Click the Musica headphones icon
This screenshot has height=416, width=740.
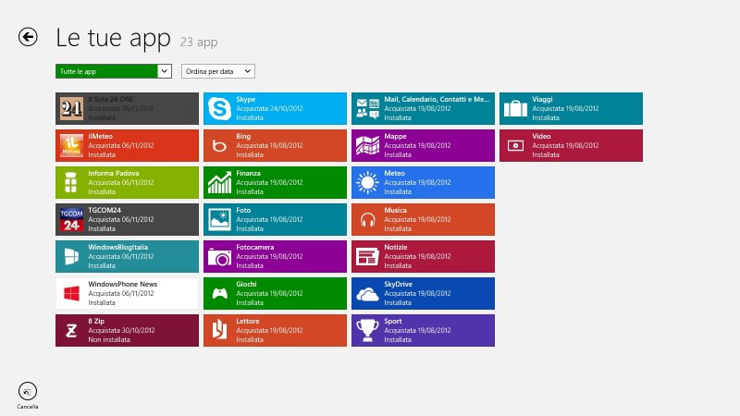click(367, 219)
